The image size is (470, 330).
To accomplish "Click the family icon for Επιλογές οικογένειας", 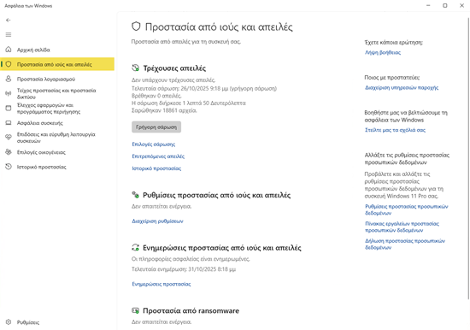I will (x=9, y=152).
